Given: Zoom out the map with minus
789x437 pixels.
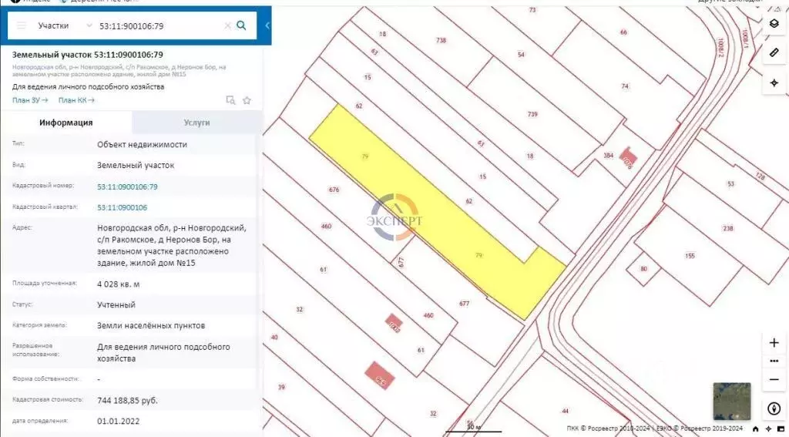Looking at the screenshot, I should [774, 380].
